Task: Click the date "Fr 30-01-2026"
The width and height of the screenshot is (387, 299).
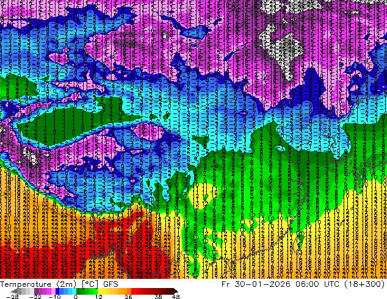Action: (x=256, y=284)
